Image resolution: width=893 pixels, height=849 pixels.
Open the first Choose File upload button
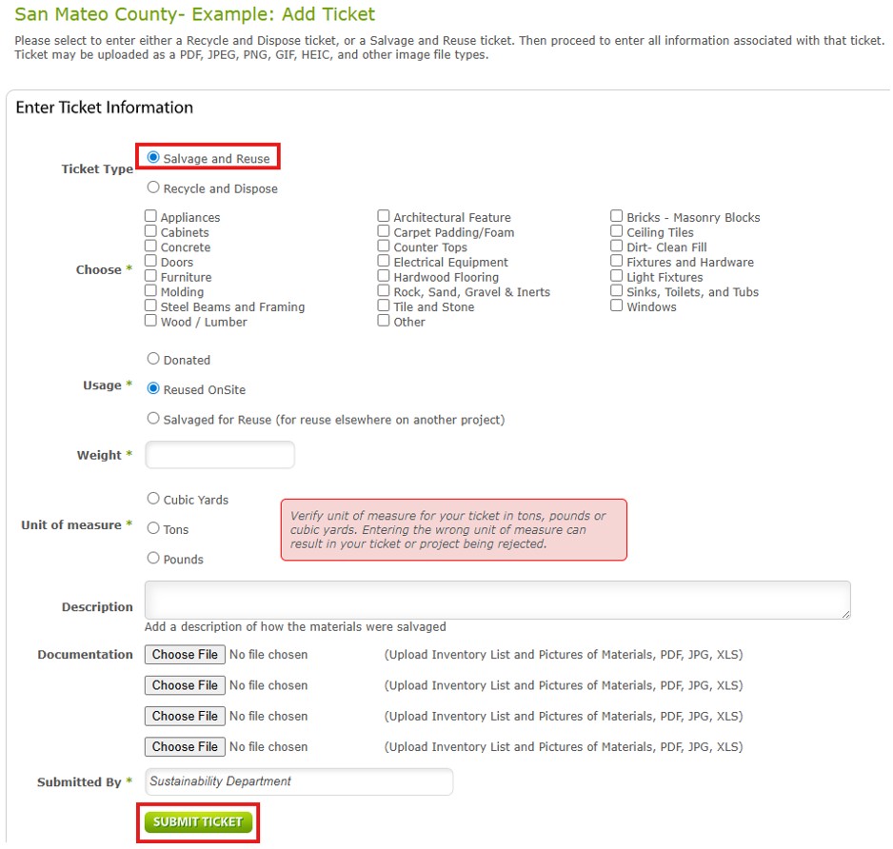click(x=186, y=655)
